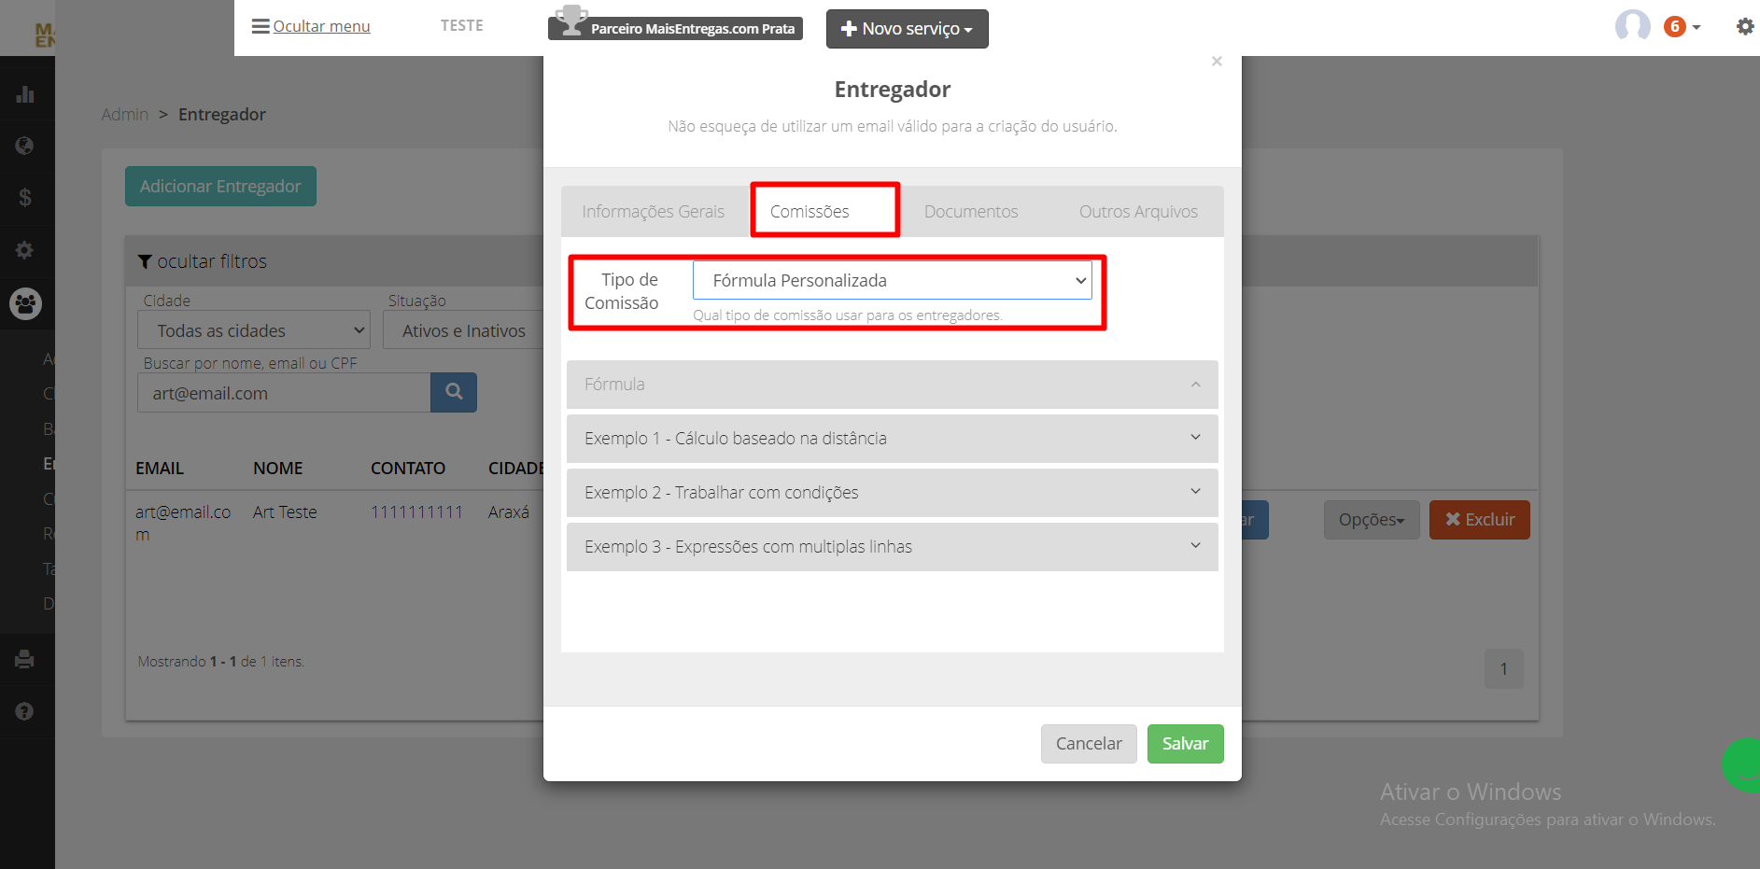1760x869 pixels.
Task: Open the green chat bubble widget
Action: [1742, 765]
